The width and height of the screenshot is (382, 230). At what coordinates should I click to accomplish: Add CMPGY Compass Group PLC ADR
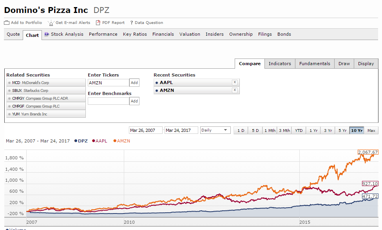46,98
